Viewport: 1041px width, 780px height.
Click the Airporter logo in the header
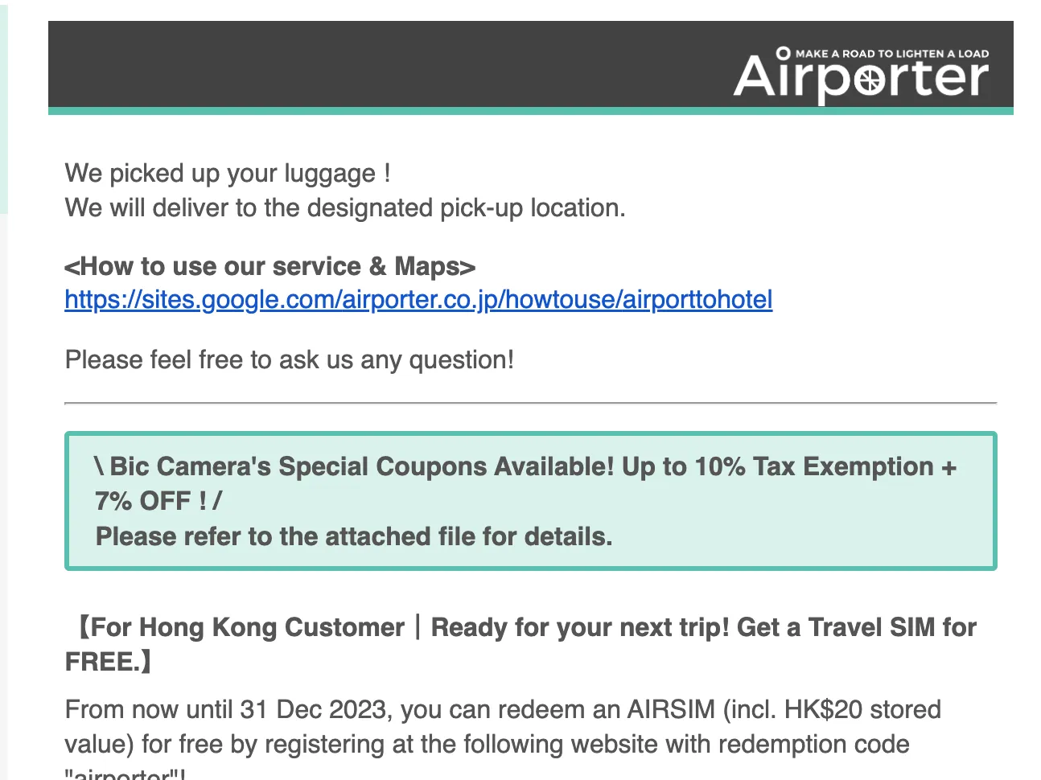coord(861,74)
